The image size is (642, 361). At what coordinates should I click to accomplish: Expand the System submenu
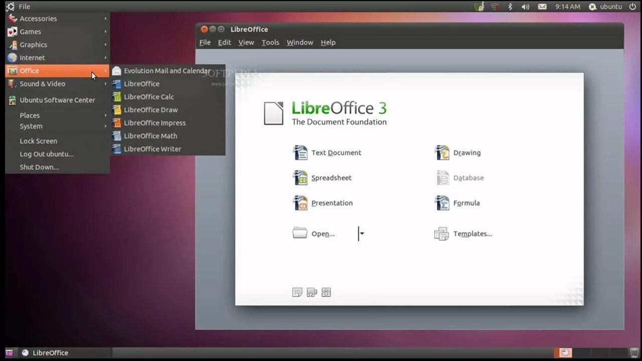tap(58, 126)
